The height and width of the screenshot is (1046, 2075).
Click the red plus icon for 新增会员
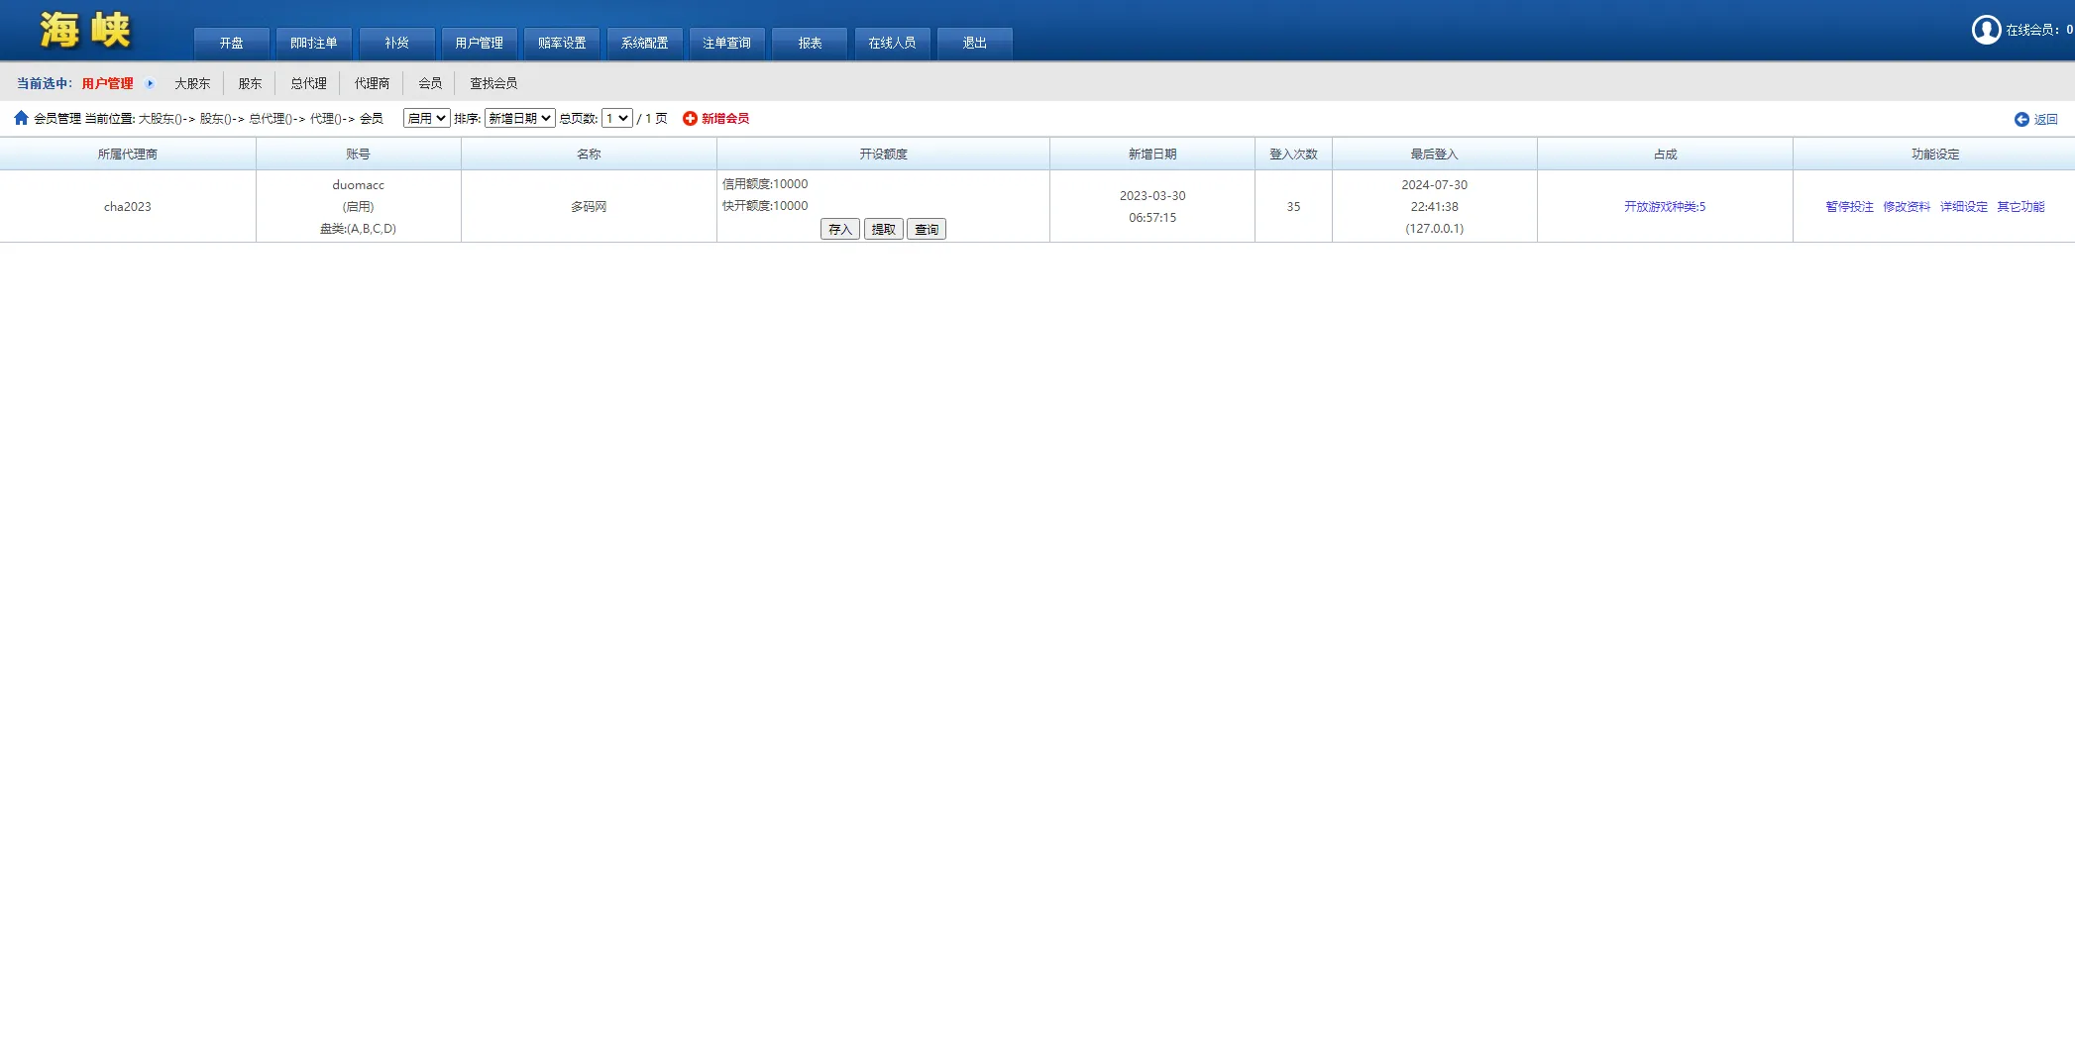coord(690,119)
